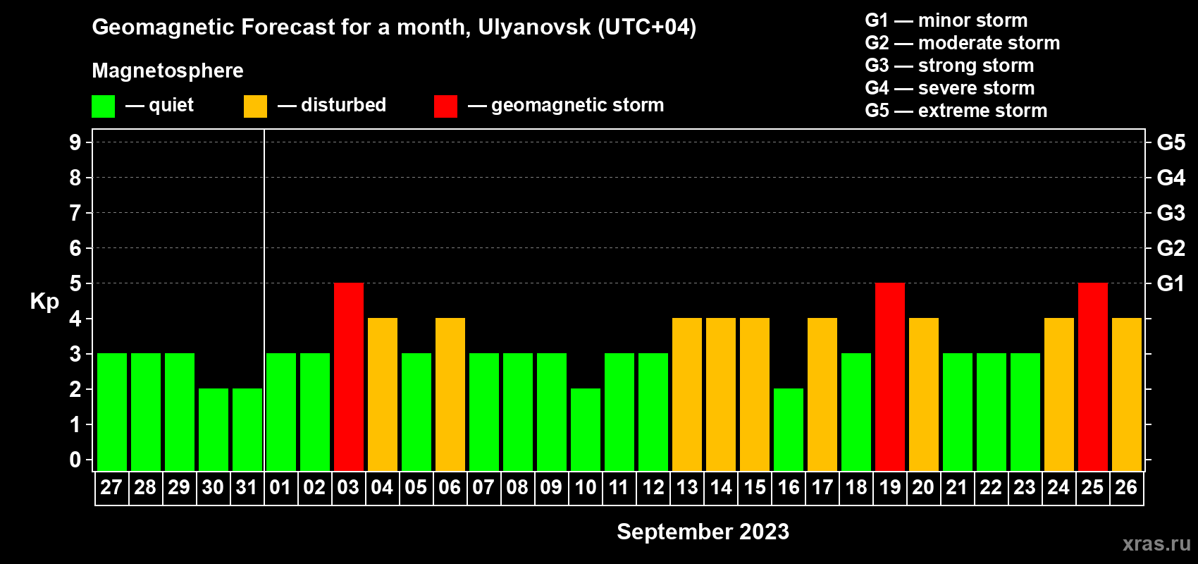This screenshot has width=1198, height=564.
Task: Click the G2 label on the right axis
Action: 1171,248
